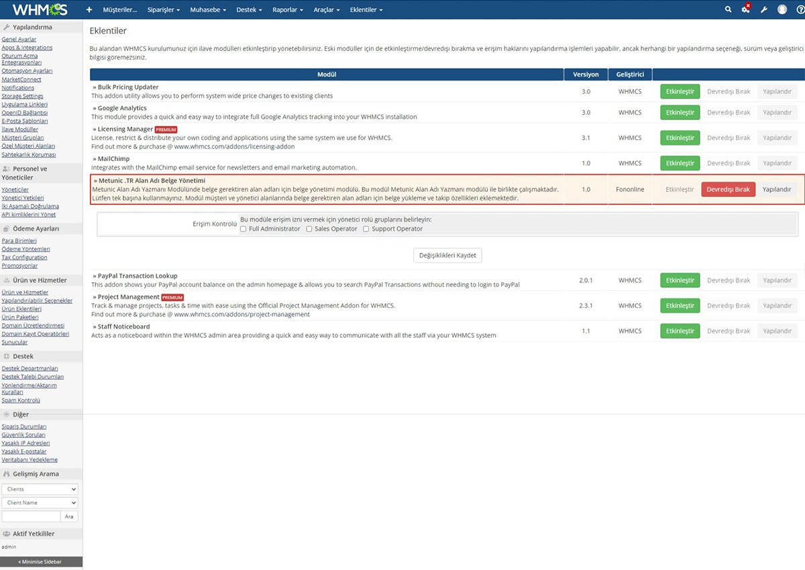Click the Gelişmiş Arama search icon
805x570 pixels.
tap(6, 474)
